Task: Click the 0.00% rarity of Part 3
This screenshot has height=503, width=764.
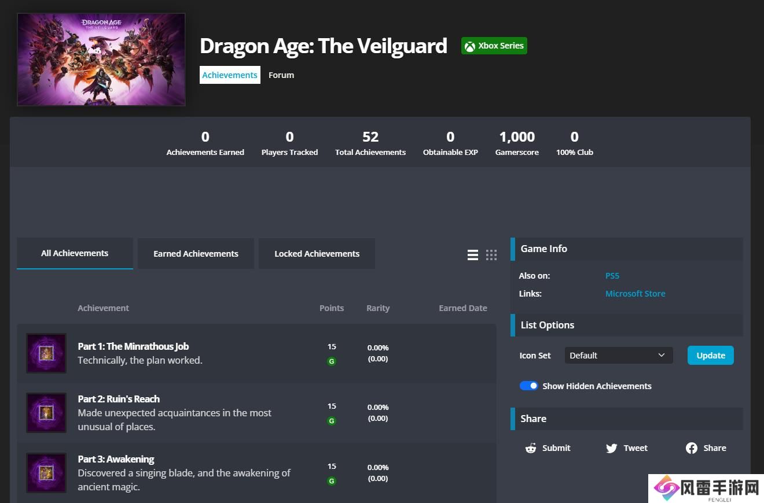Action: (378, 467)
